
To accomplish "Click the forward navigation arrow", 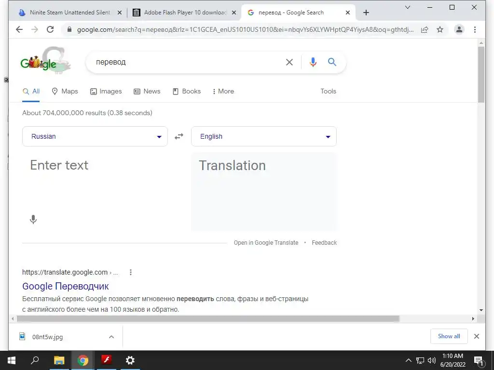I will (35, 29).
